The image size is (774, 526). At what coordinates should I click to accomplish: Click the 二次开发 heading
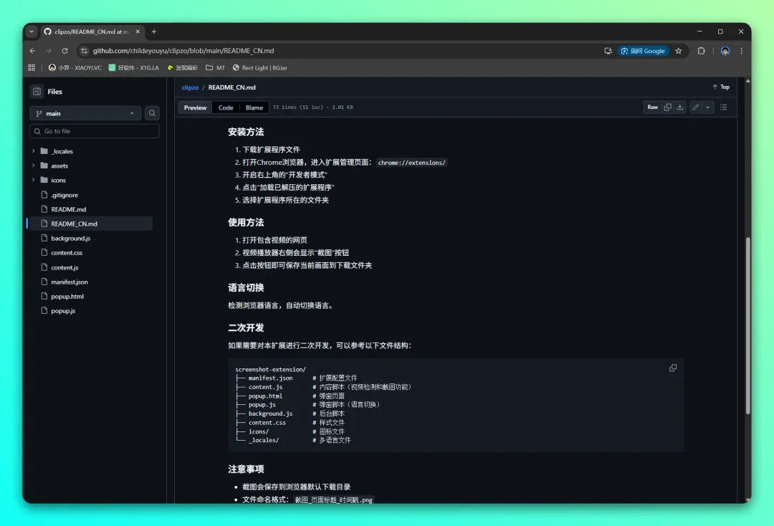(x=246, y=327)
